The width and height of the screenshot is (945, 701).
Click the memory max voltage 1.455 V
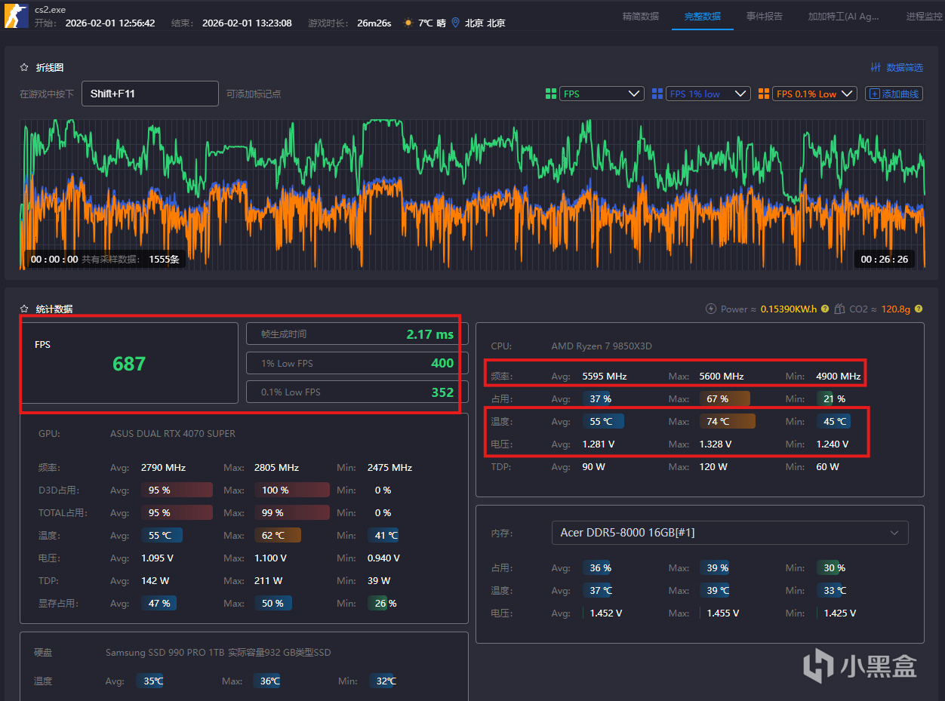[723, 613]
